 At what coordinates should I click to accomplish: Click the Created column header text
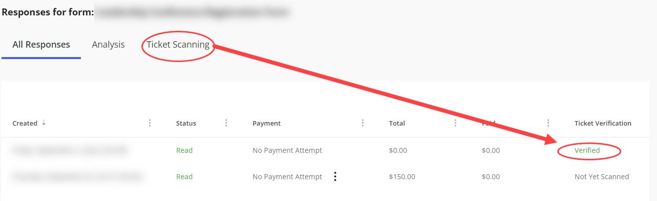25,123
